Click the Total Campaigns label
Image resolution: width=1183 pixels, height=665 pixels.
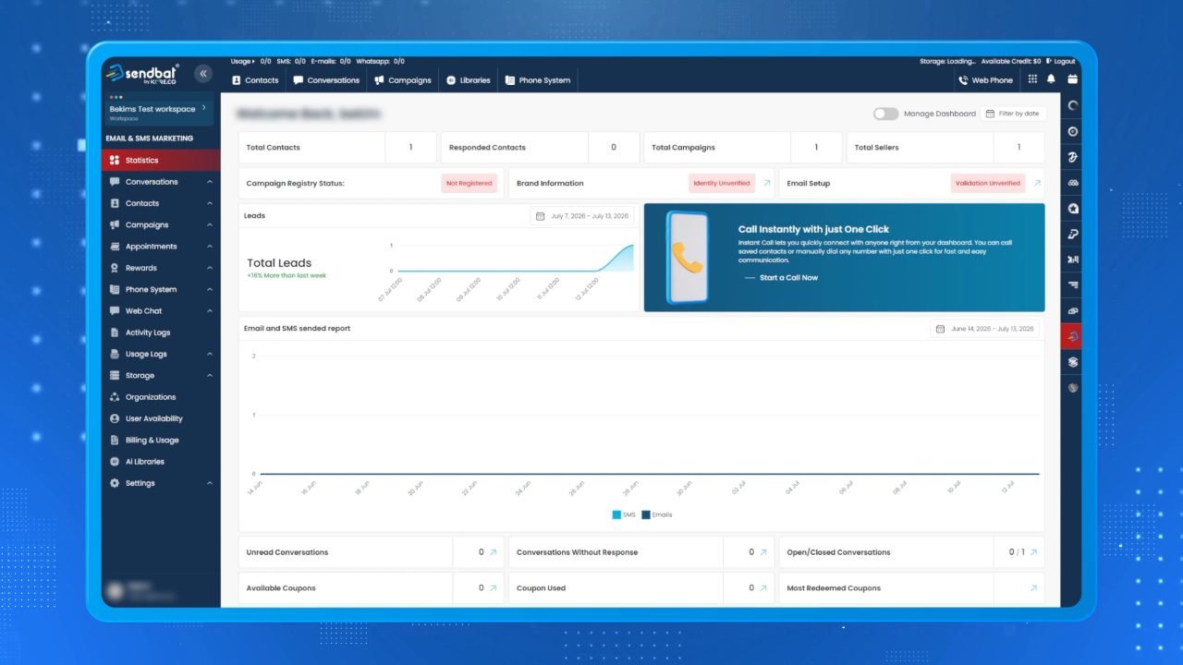coord(683,148)
